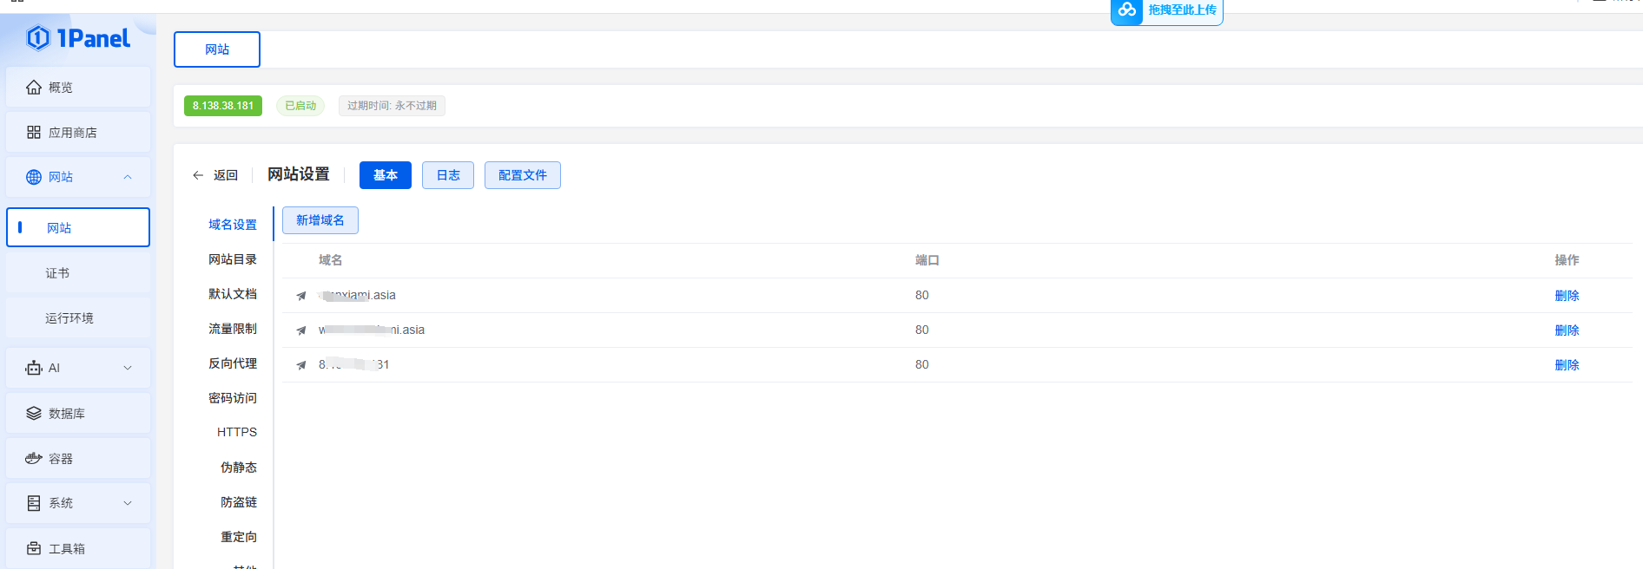Open the 配置文件 tab
This screenshot has height=569, width=1643.
(x=522, y=174)
